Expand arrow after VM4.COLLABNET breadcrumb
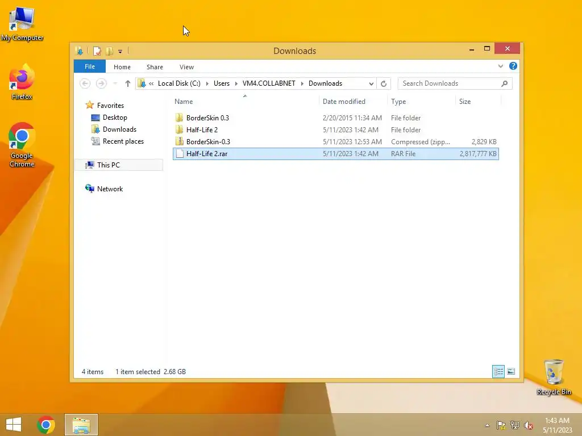582x436 pixels. click(x=302, y=84)
